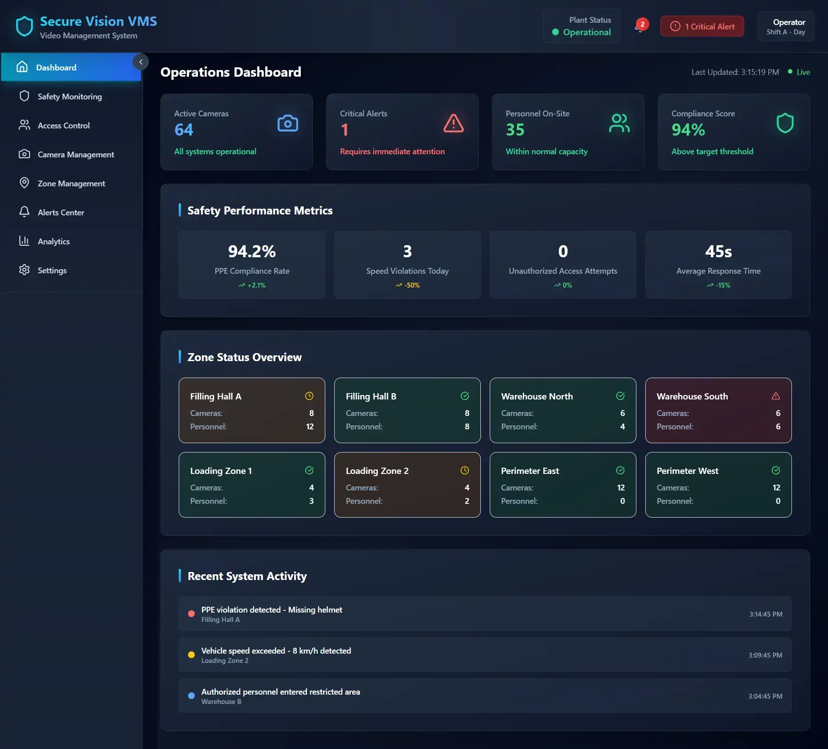Collapse the sidebar with the chevron button
Screen dimensions: 828x749
tap(141, 62)
